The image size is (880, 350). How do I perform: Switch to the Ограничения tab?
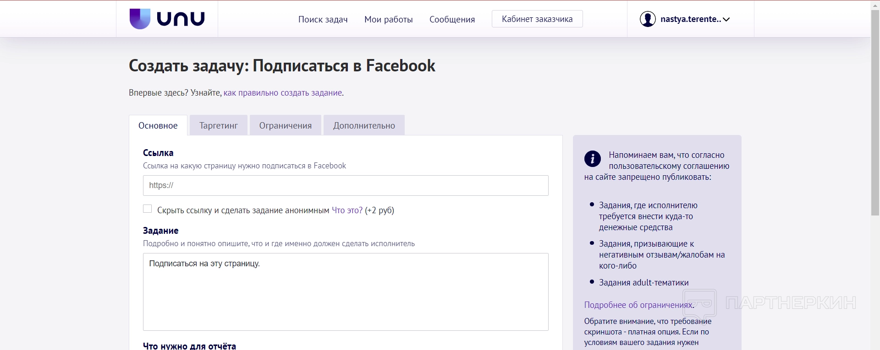pos(285,125)
